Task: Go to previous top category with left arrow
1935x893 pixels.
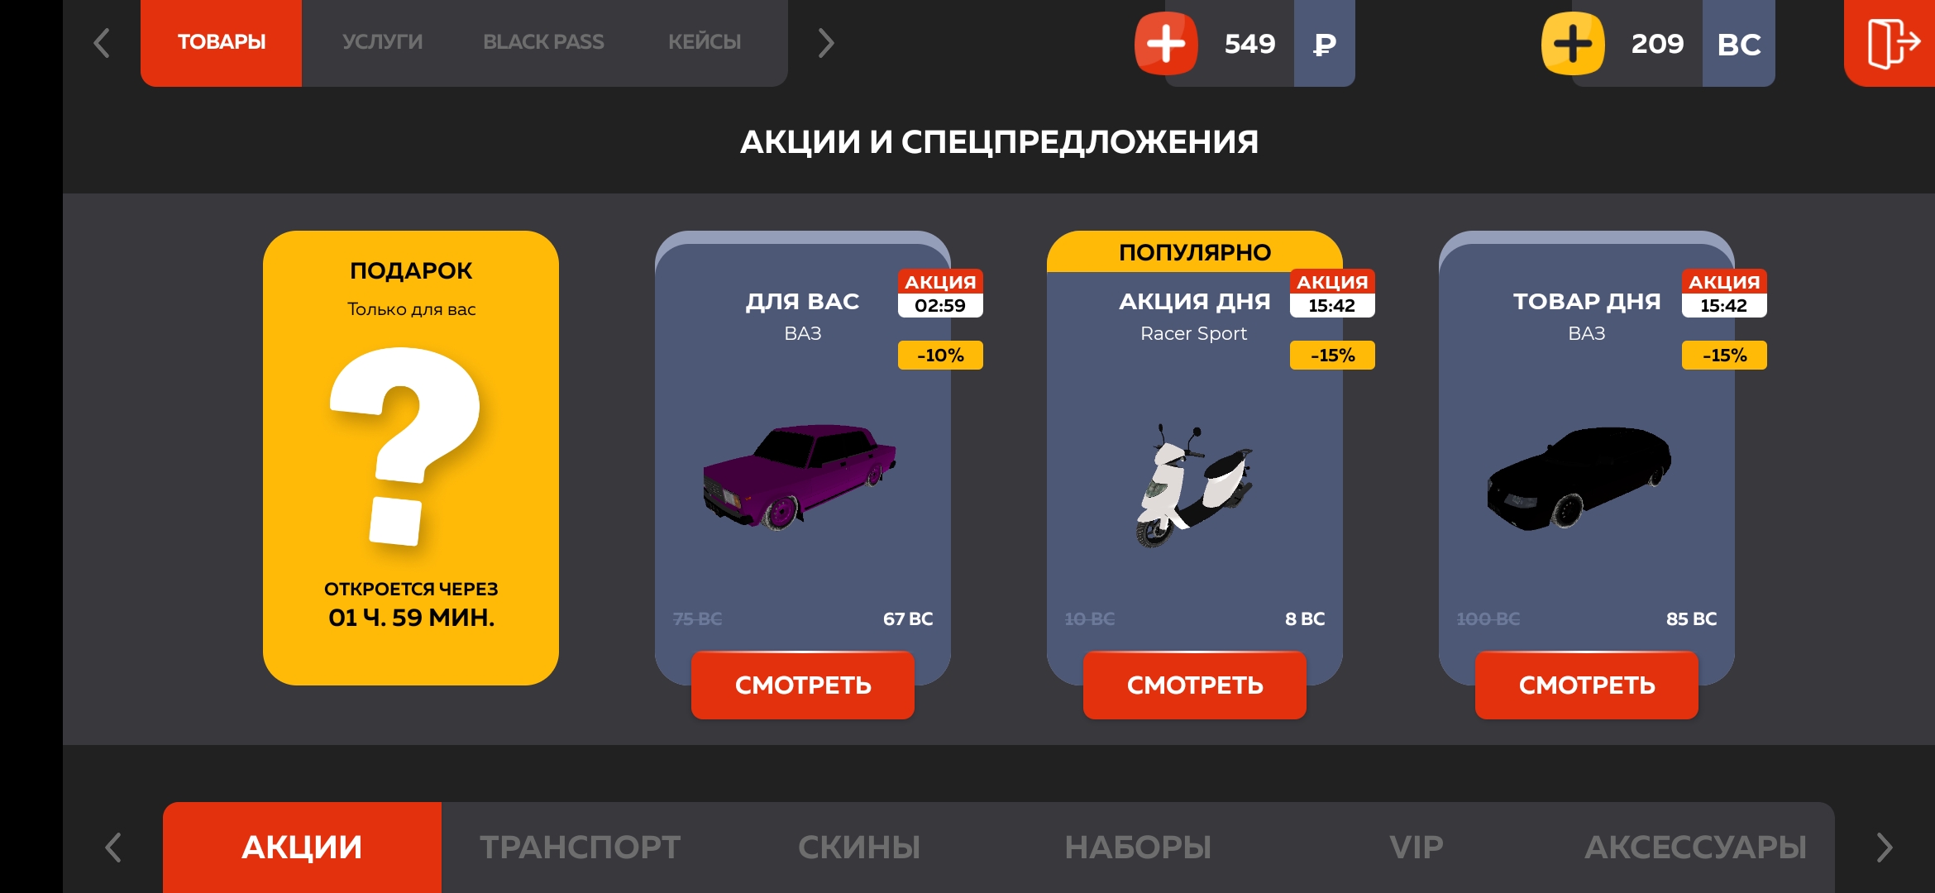Action: 102,43
